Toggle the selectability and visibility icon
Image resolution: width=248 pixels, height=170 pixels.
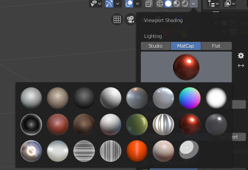(93, 4)
